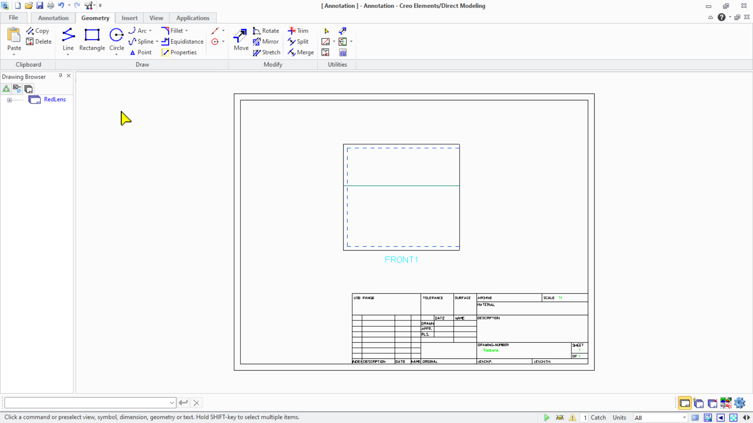
Task: Open the All filter combo box
Action: pyautogui.click(x=660, y=418)
